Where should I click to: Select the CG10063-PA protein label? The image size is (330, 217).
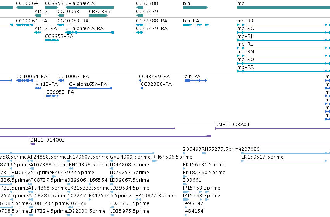[x=74, y=76]
